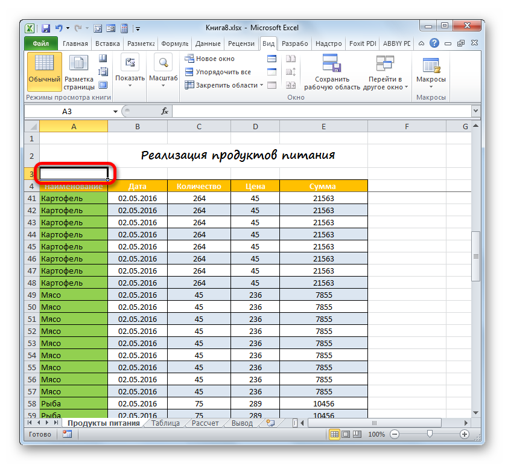Go to last sheet navigation arrow
The height and width of the screenshot is (465, 505).
pyautogui.click(x=56, y=423)
